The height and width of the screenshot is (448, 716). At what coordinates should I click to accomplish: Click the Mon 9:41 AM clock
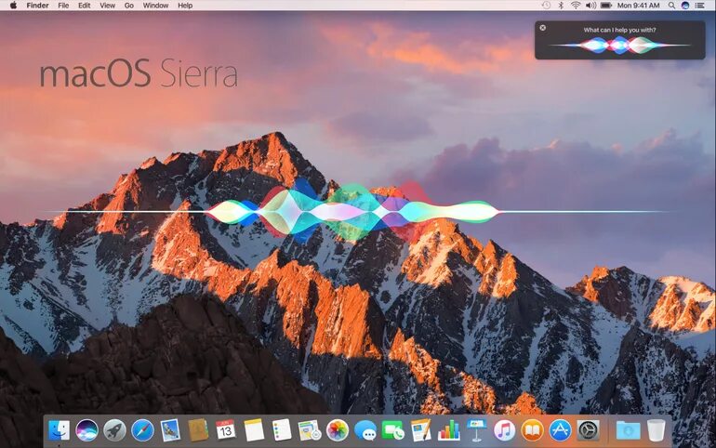(639, 6)
